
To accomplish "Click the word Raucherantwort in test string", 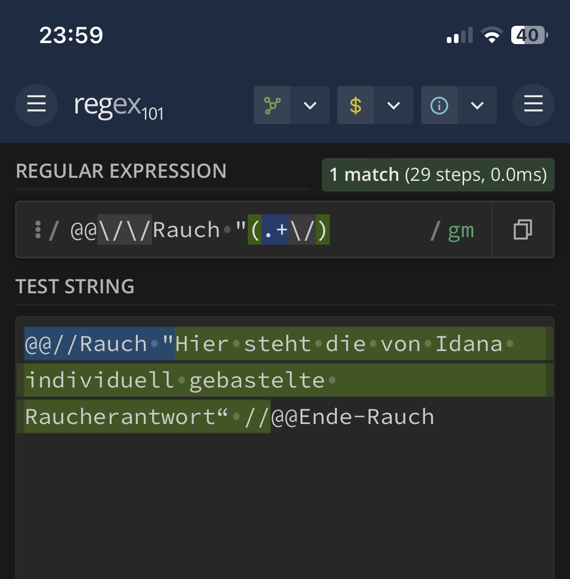I will (x=121, y=417).
